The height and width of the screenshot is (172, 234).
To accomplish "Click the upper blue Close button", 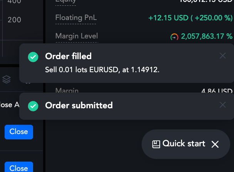I will [x=18, y=132].
